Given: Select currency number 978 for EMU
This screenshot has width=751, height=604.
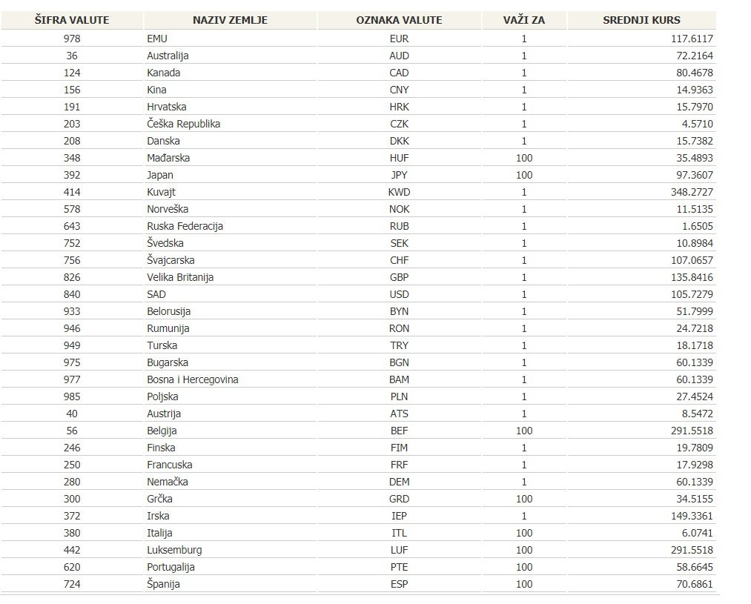Looking at the screenshot, I should pos(72,39).
